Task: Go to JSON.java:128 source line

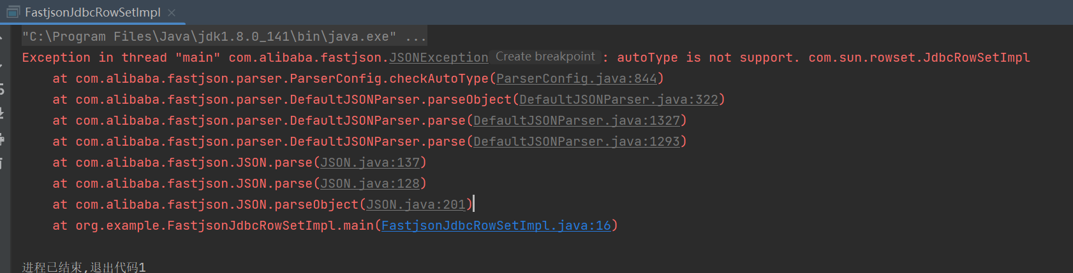Action: coord(370,183)
